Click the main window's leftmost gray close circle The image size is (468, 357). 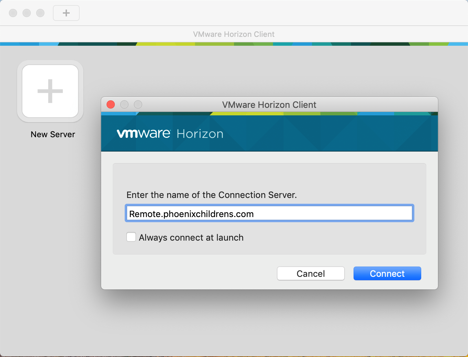[x=13, y=13]
